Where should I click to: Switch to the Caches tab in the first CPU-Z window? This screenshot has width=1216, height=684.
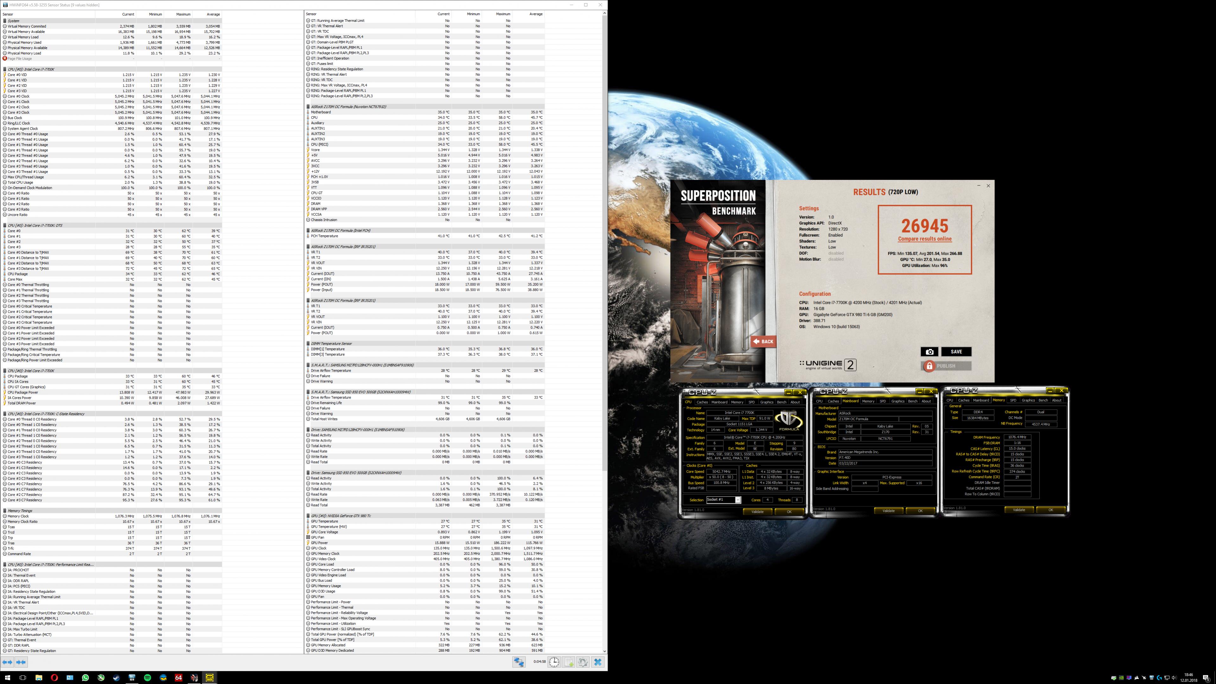pyautogui.click(x=702, y=402)
